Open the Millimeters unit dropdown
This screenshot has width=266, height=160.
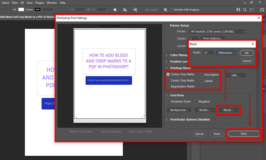coord(226,53)
